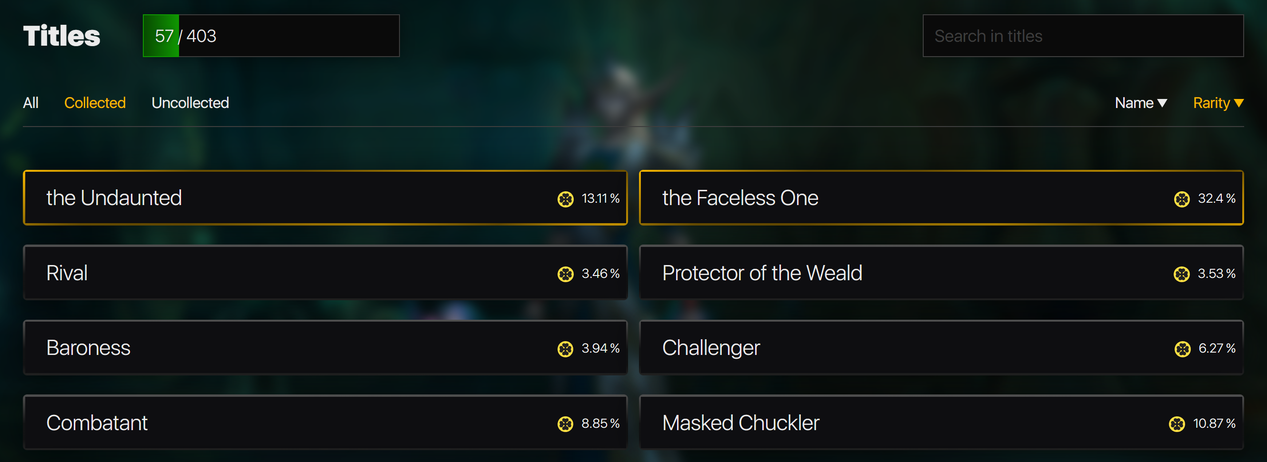The image size is (1267, 462).
Task: Select the Faceless One title card
Action: coord(941,197)
